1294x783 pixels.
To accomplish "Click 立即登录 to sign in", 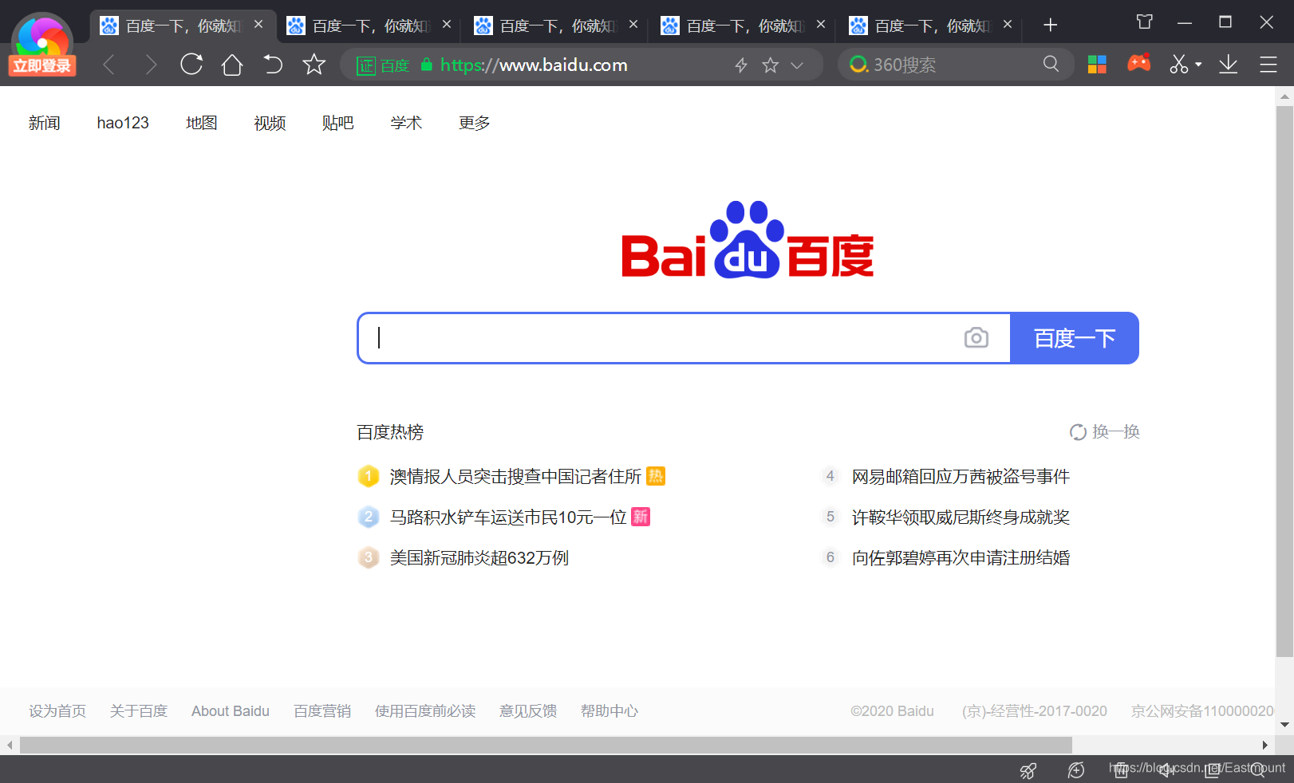I will [x=41, y=66].
